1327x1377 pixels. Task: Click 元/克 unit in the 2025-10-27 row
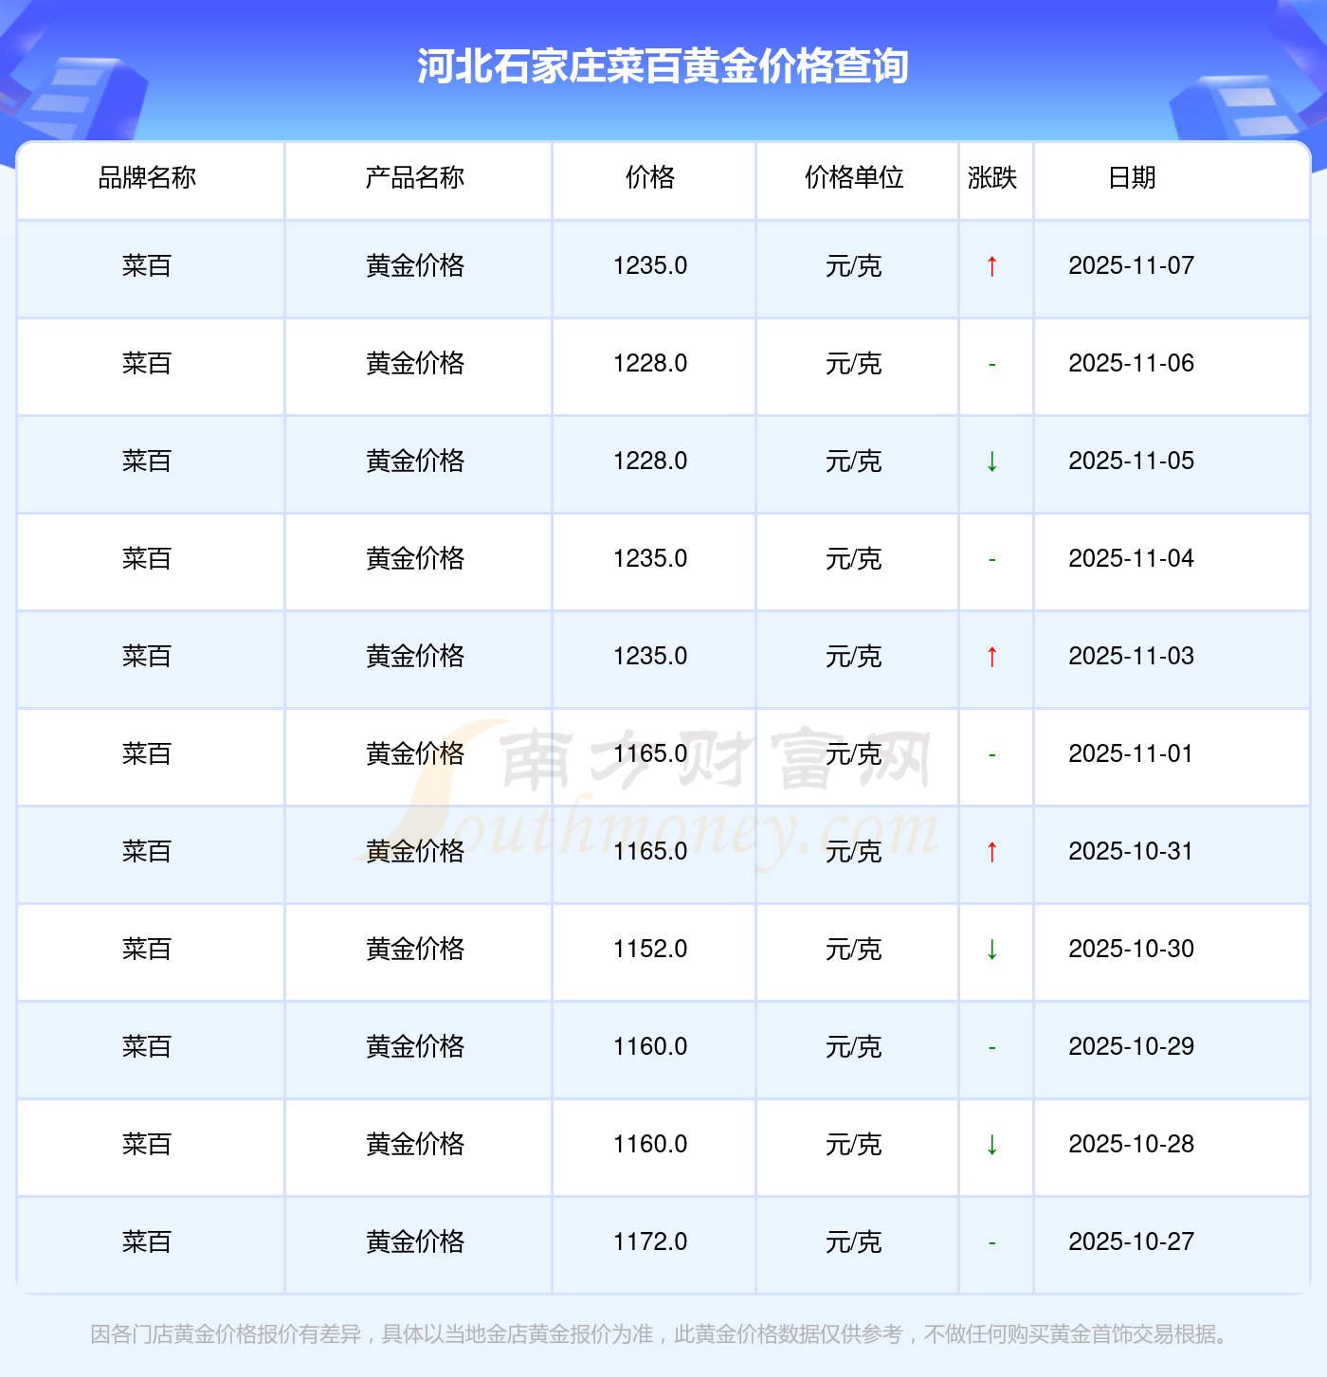point(854,1242)
